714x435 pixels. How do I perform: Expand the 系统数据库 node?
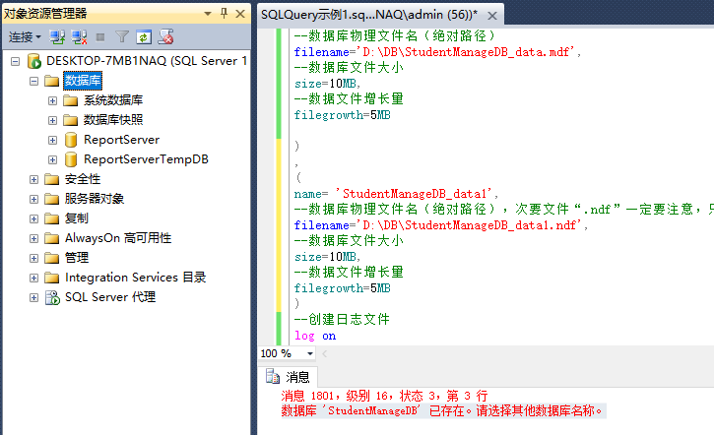tap(52, 100)
